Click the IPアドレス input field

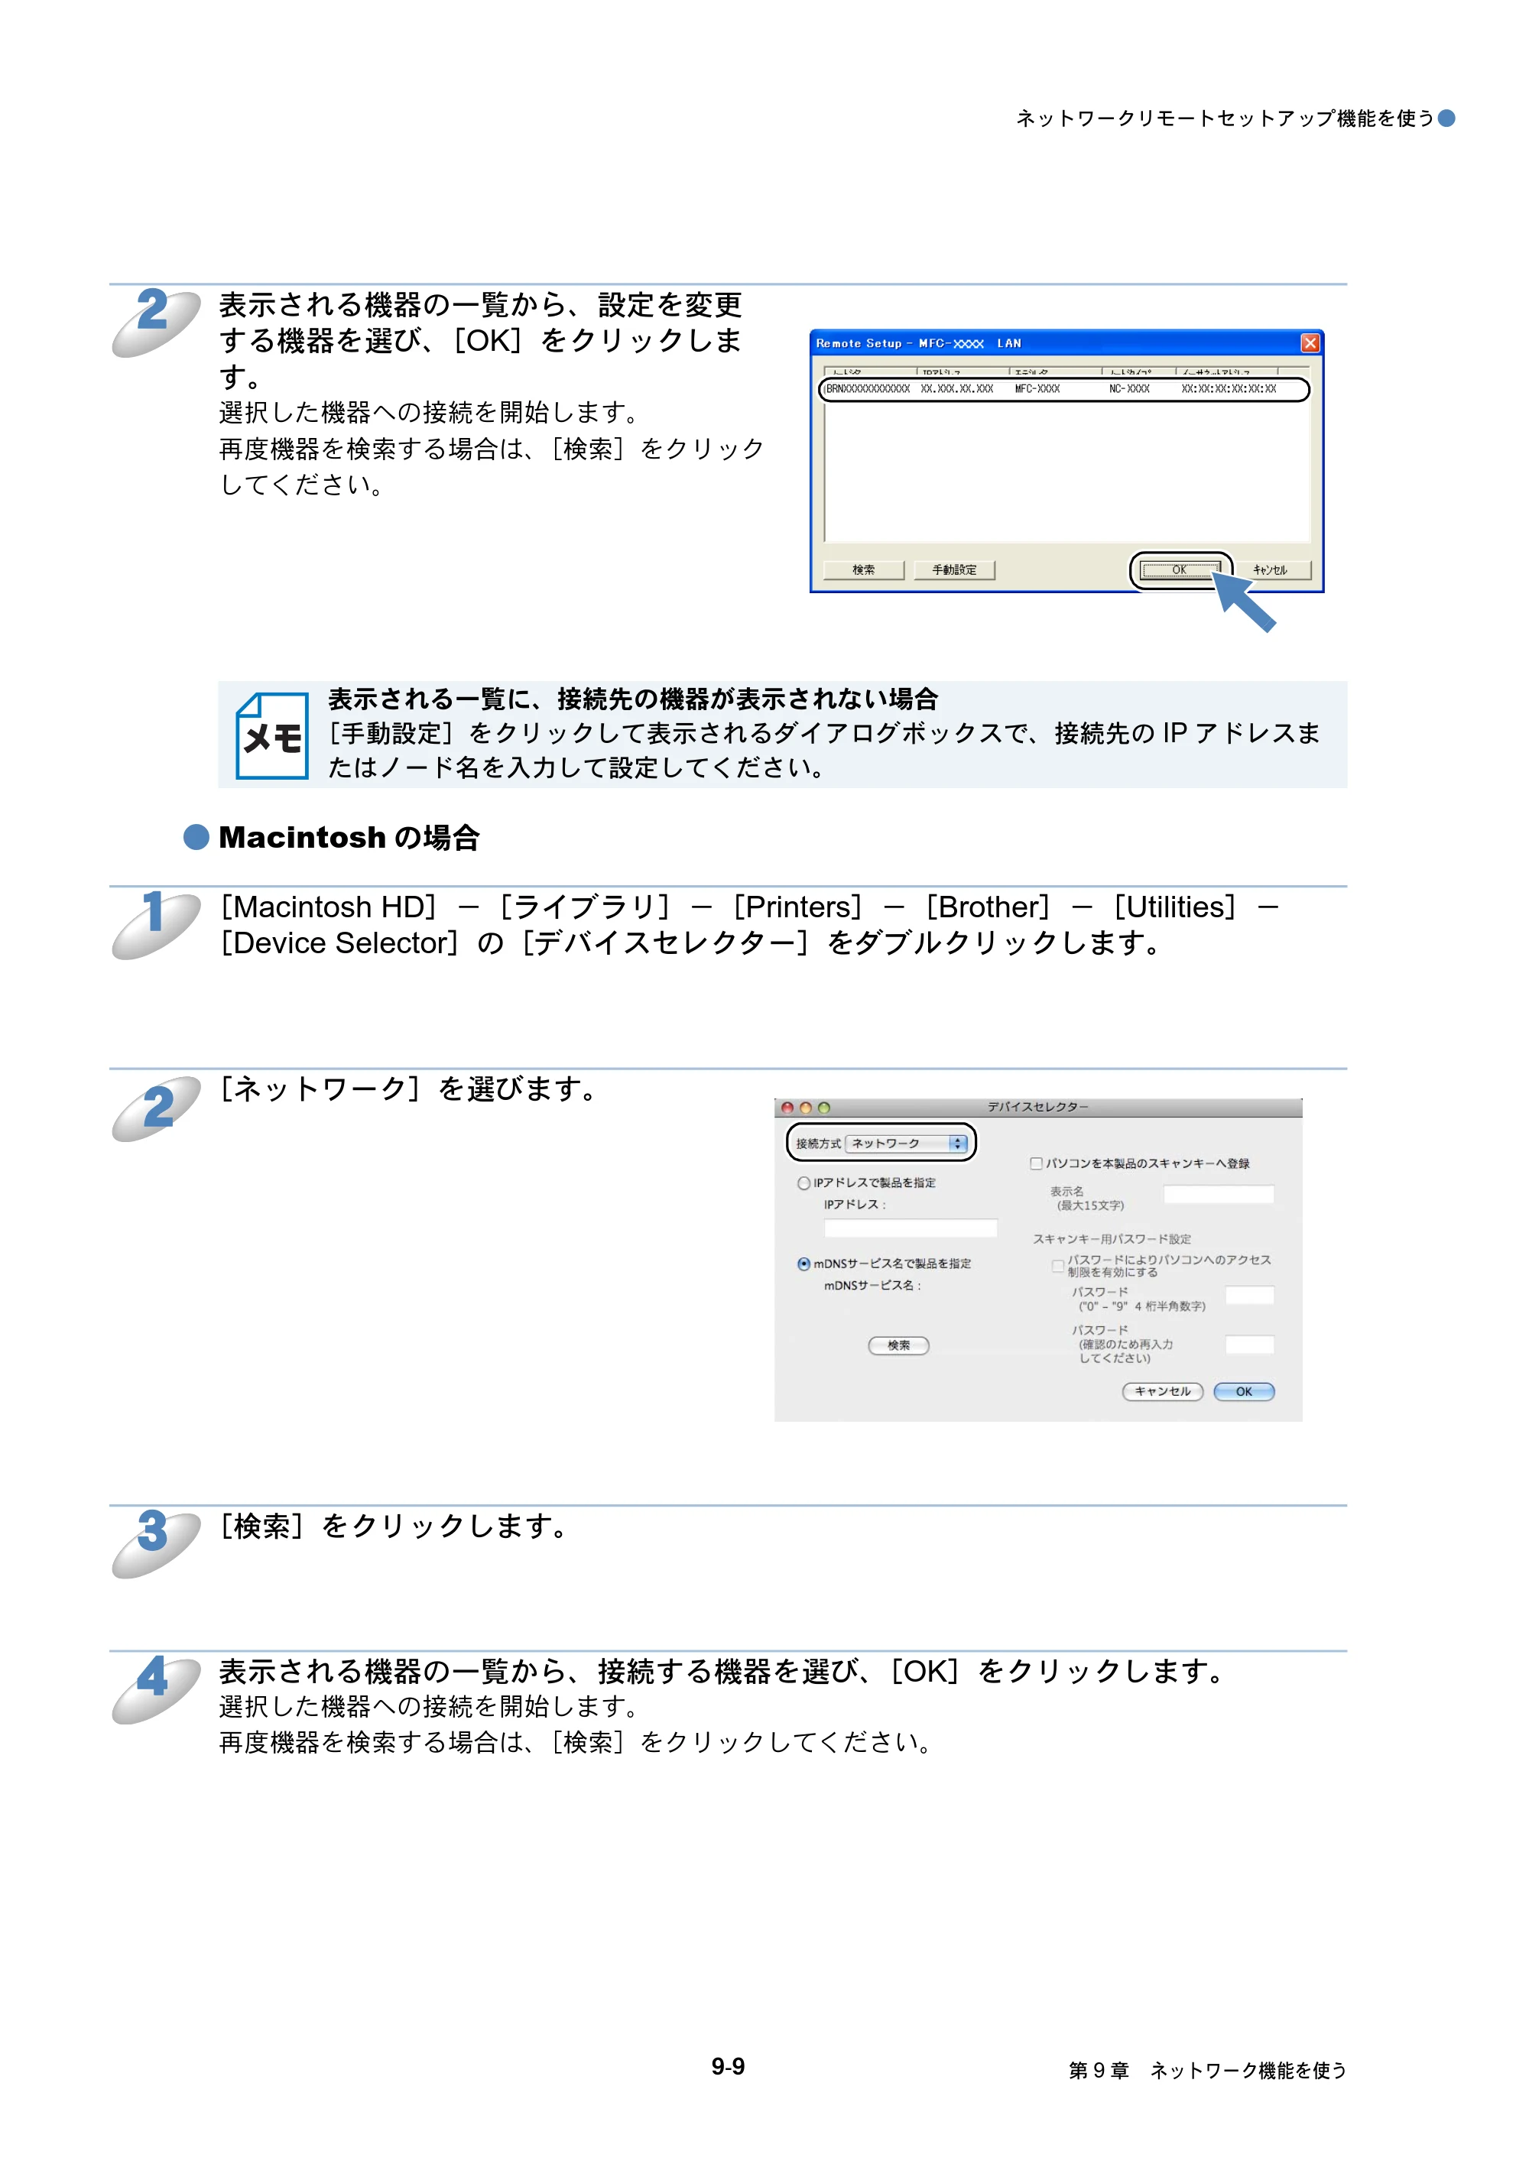point(911,1227)
